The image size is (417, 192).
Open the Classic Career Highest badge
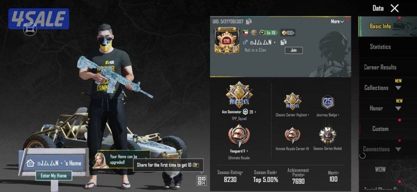click(292, 101)
